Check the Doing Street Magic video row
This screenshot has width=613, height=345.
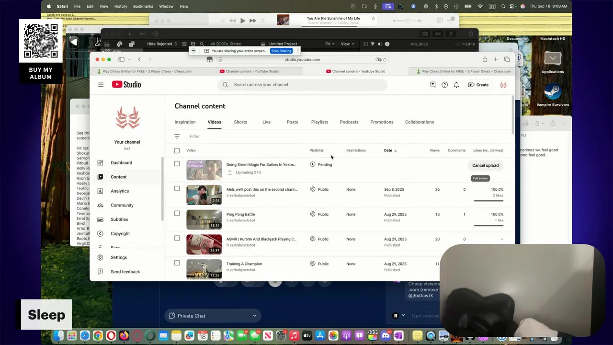click(177, 164)
